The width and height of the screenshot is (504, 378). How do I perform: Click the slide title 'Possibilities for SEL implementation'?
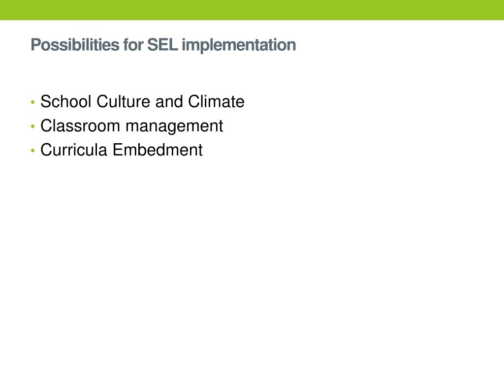[163, 45]
